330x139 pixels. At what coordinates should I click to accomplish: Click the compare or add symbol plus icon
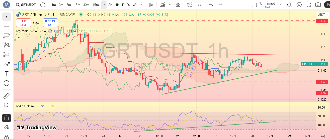(43, 5)
